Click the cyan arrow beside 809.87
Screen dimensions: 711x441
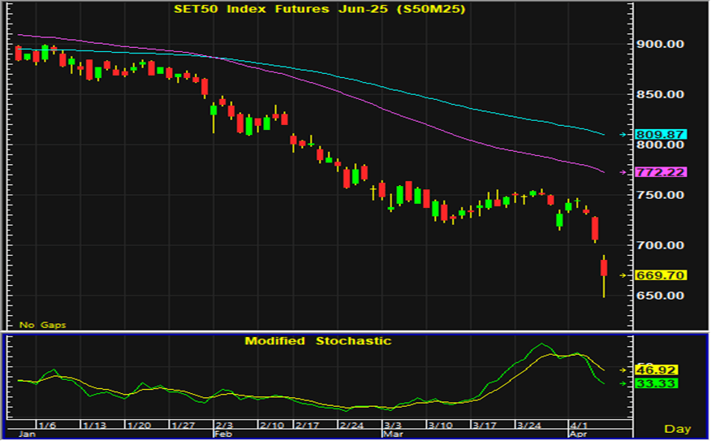pyautogui.click(x=623, y=134)
